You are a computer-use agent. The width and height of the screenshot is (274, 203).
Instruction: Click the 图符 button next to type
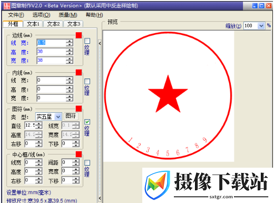[x=71, y=116]
